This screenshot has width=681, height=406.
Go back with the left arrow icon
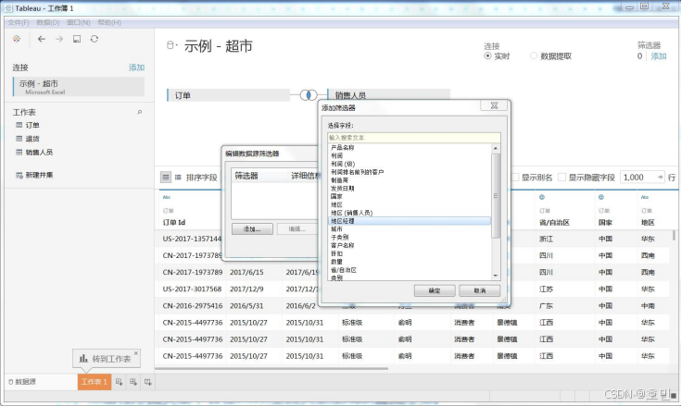pos(42,39)
